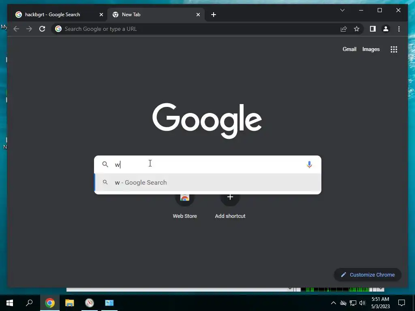The image size is (415, 311).
Task: Open the notification center icon
Action: click(402, 303)
